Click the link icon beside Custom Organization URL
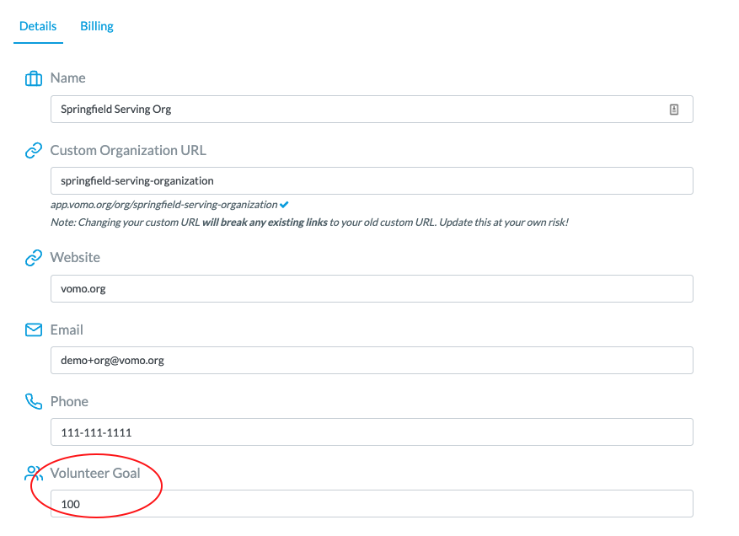Image resolution: width=739 pixels, height=536 pixels. click(34, 150)
